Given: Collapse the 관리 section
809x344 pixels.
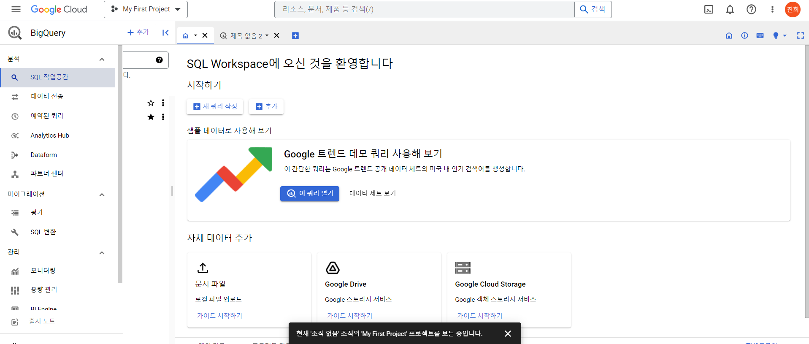Looking at the screenshot, I should (102, 253).
